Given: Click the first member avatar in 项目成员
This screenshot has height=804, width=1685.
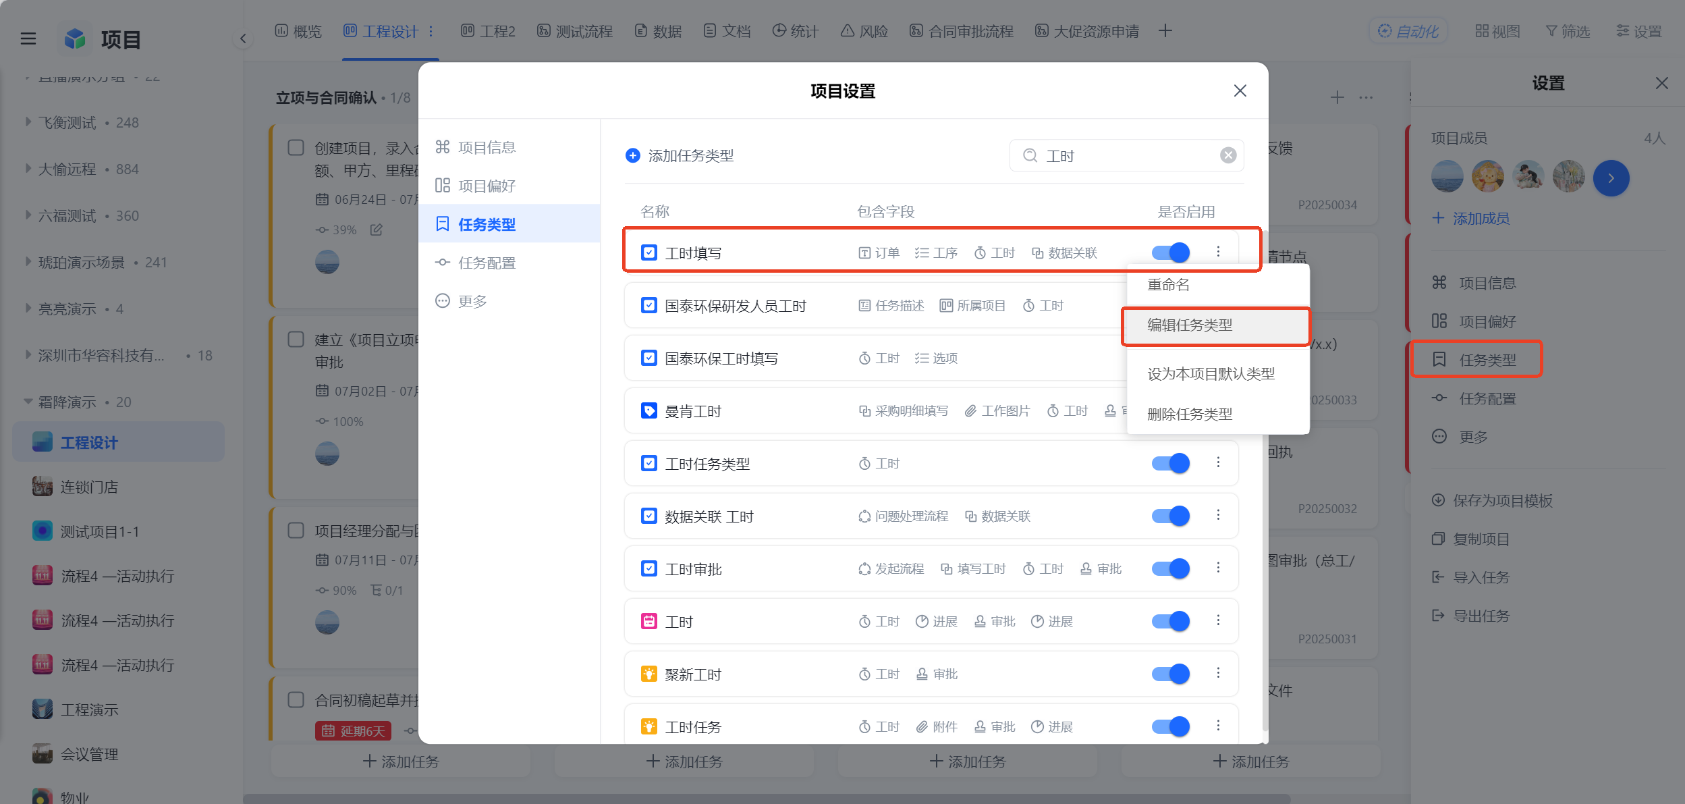Looking at the screenshot, I should [x=1447, y=177].
